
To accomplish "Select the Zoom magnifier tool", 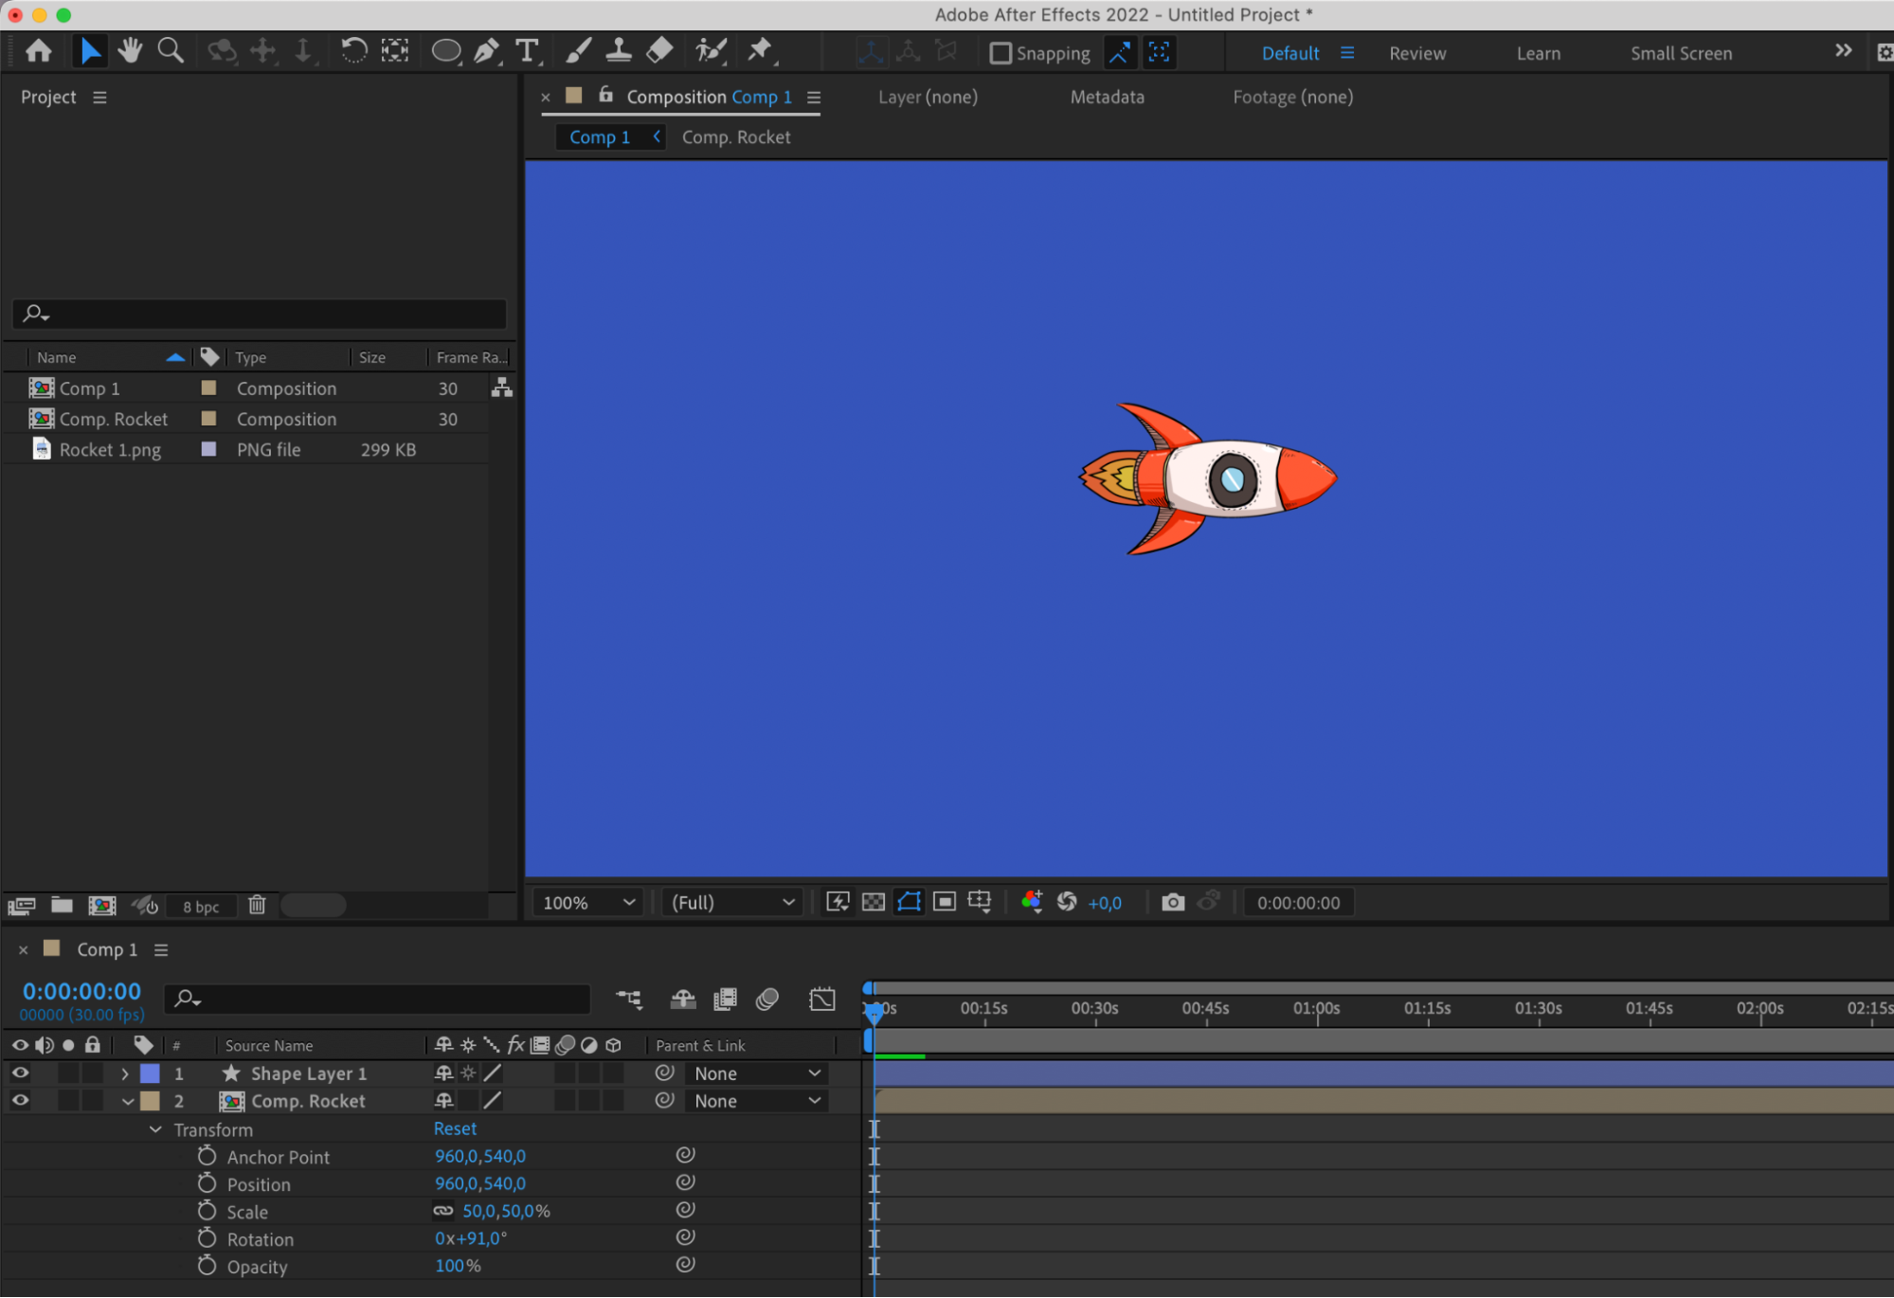I will [x=171, y=51].
